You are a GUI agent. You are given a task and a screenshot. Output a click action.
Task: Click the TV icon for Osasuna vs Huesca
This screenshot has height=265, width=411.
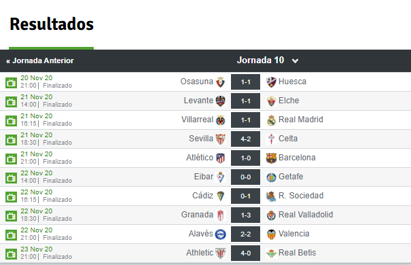(x=11, y=83)
